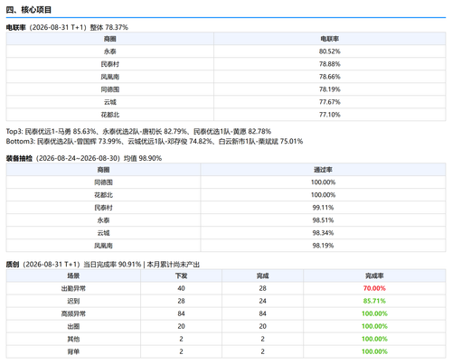Select the '背单' scene cell
The width and height of the screenshot is (452, 364).
tap(73, 351)
